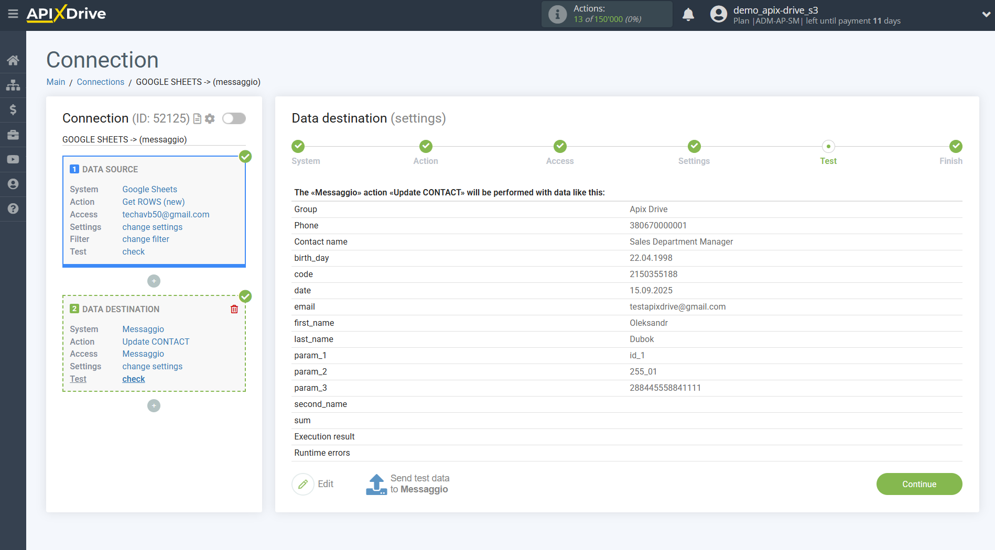Click the account avatar icon

pos(719,14)
